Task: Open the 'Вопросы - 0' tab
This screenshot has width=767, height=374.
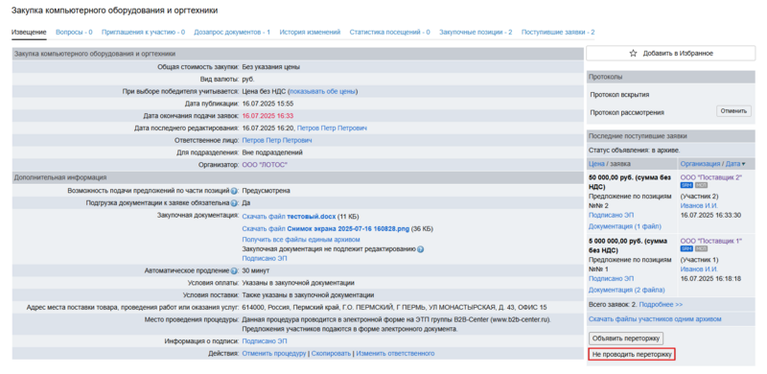Action: 74,32
